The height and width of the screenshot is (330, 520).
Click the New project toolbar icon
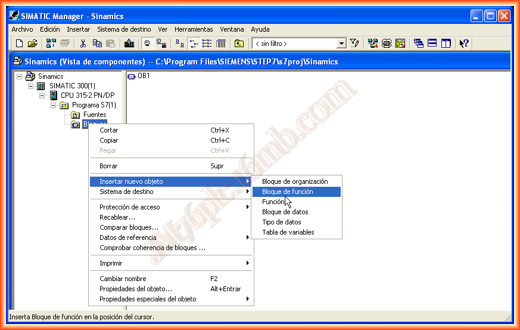[x=19, y=44]
